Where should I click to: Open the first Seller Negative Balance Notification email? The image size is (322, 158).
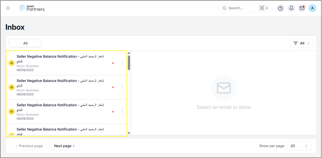pos(67,63)
